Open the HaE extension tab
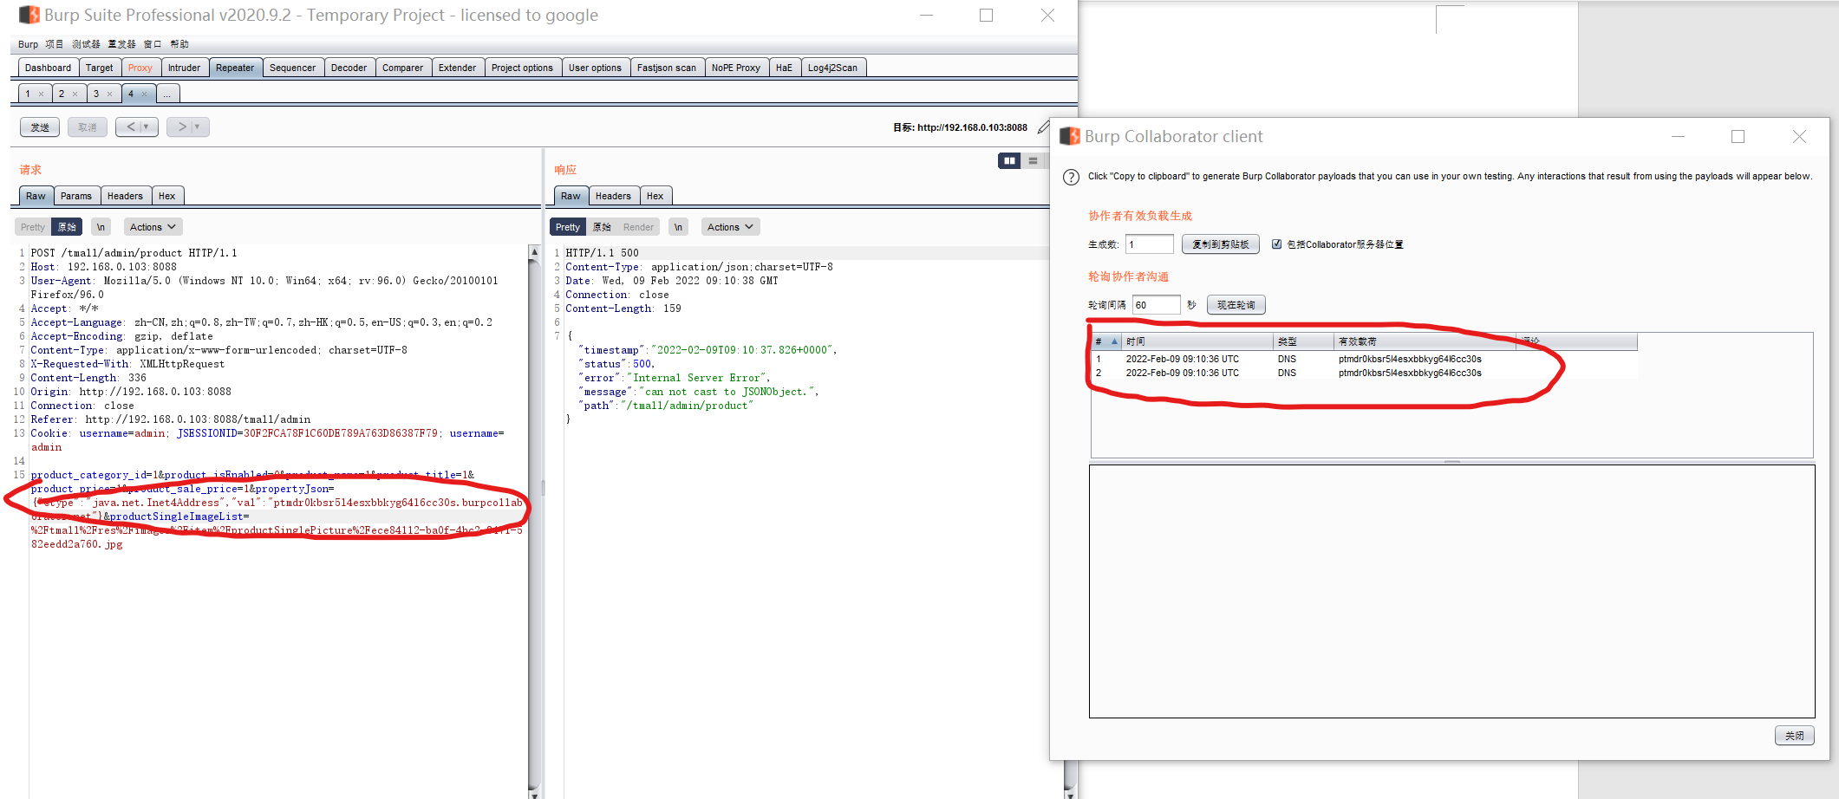 [784, 68]
